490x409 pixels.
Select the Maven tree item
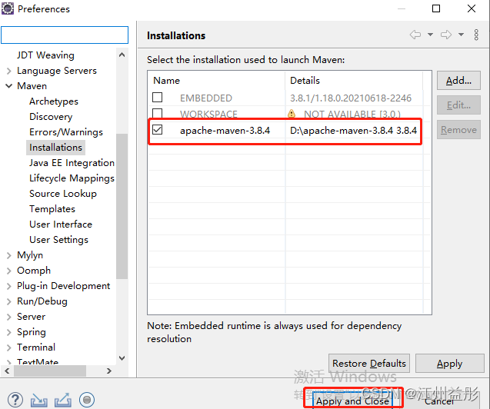tap(32, 86)
